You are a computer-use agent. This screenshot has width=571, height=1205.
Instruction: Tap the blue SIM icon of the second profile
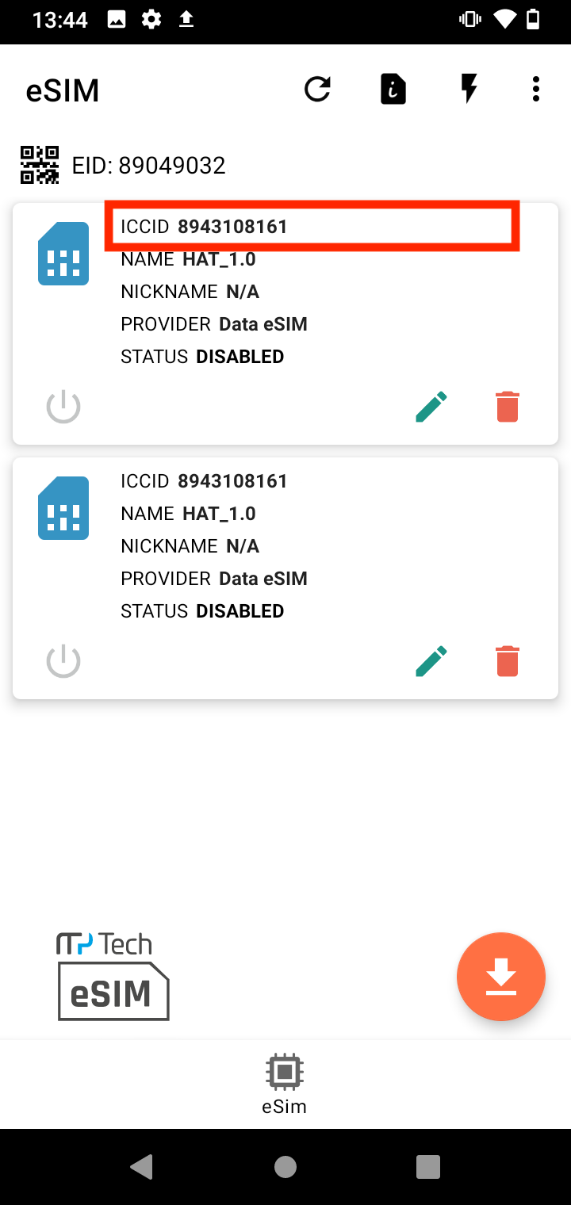63,508
